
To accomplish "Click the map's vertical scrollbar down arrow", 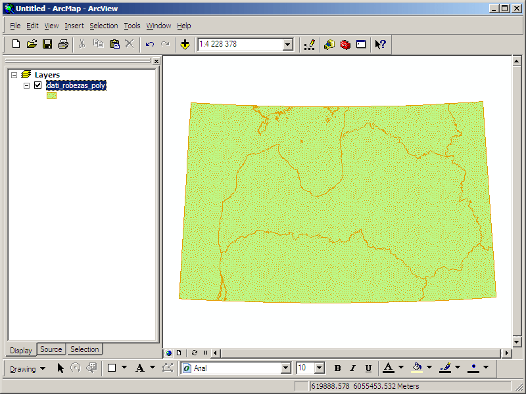I will [x=517, y=342].
